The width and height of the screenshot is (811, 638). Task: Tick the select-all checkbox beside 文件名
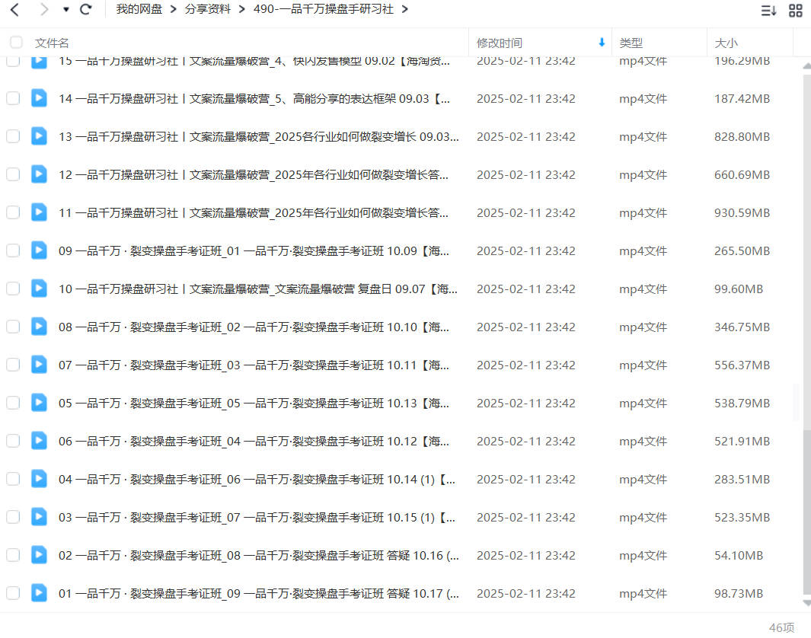[x=16, y=43]
